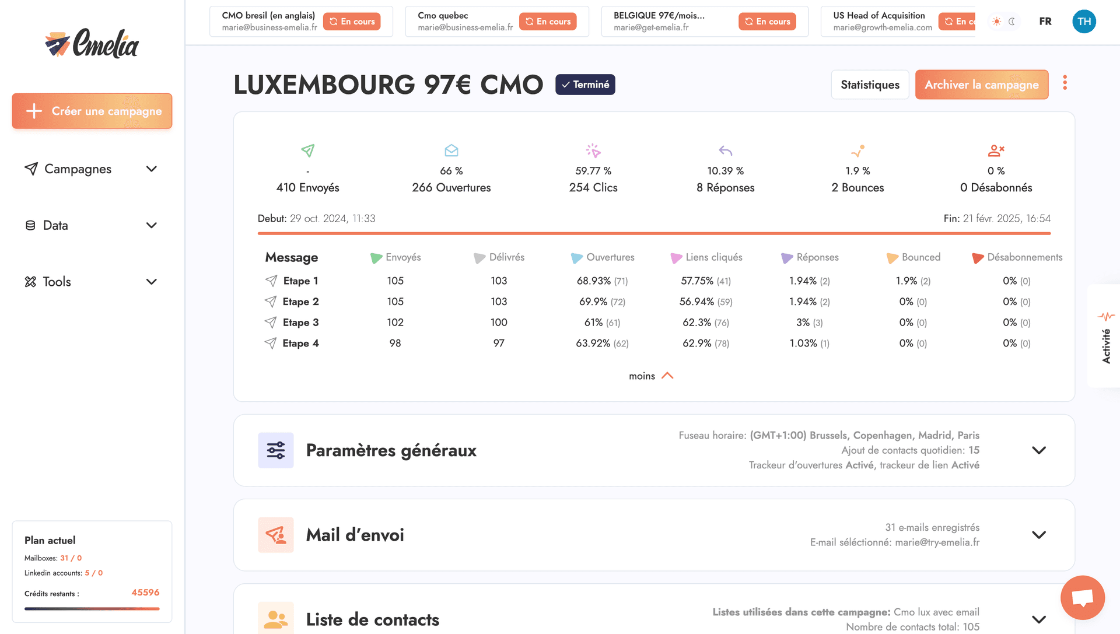Click En cours badge on Cmo quebec

pyautogui.click(x=548, y=22)
